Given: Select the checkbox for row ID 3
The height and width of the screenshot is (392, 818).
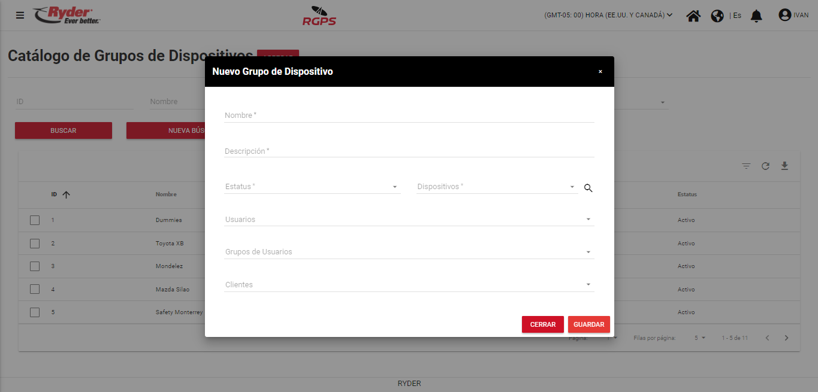Looking at the screenshot, I should [x=35, y=266].
